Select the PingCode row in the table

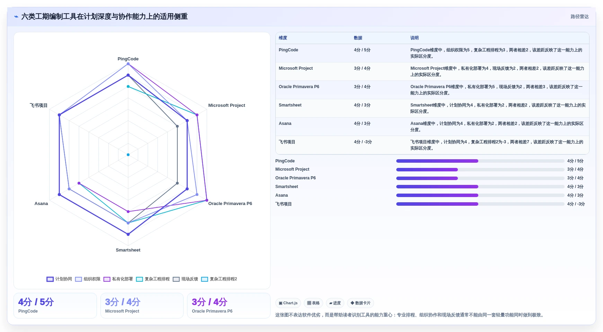tap(432, 53)
